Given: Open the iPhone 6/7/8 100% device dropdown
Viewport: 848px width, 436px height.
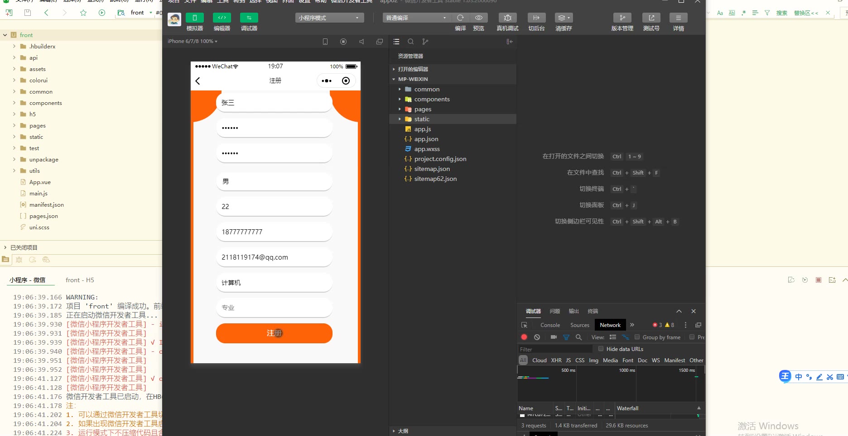Looking at the screenshot, I should click(x=193, y=41).
